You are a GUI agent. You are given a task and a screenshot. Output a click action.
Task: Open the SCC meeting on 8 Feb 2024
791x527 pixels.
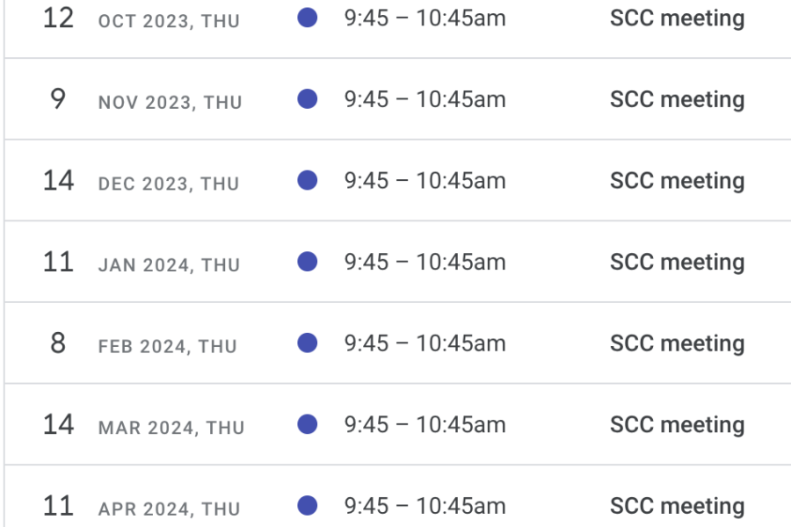(677, 343)
